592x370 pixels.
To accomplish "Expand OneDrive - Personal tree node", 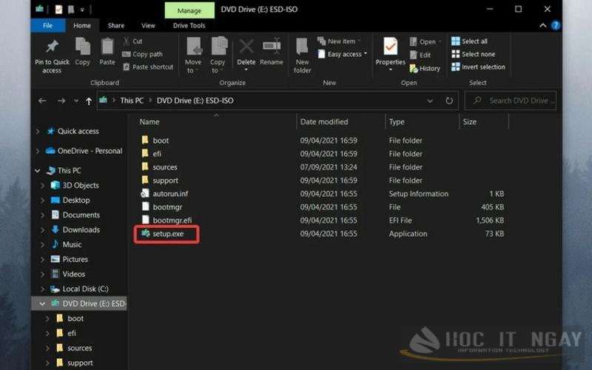I will coord(38,151).
